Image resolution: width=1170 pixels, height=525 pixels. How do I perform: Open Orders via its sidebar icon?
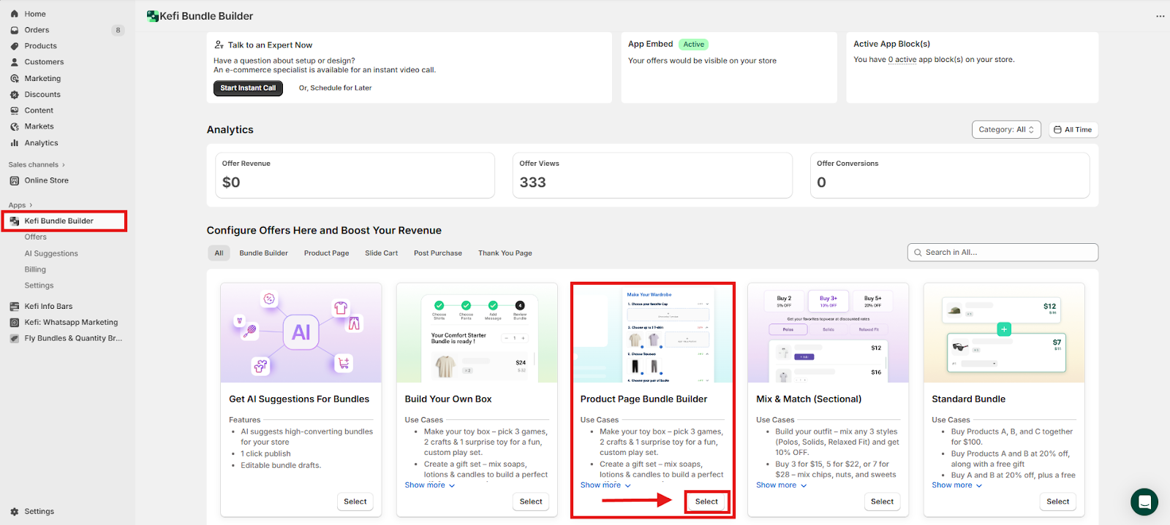[15, 30]
